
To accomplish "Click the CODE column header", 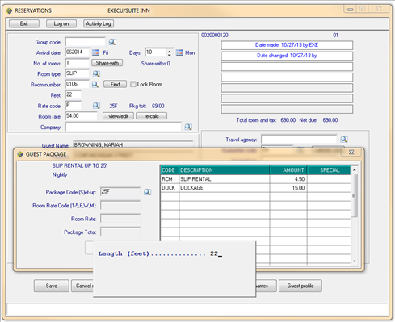I will tap(170, 170).
